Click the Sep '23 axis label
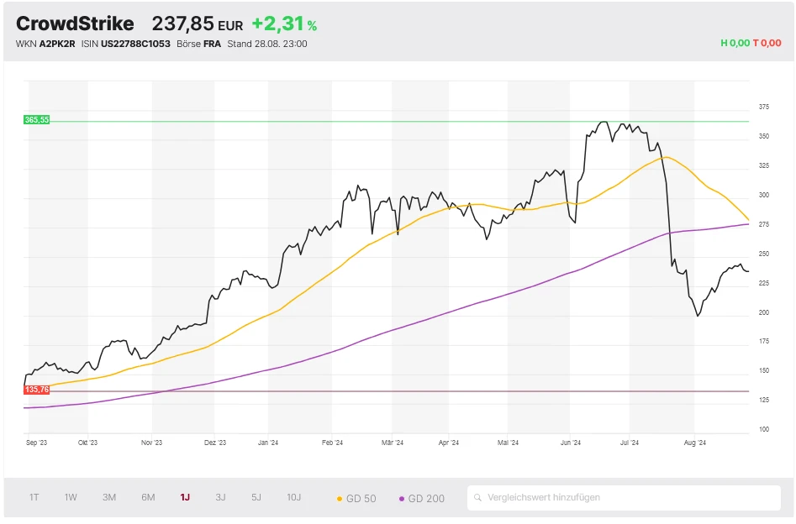The image size is (796, 524). (x=37, y=442)
